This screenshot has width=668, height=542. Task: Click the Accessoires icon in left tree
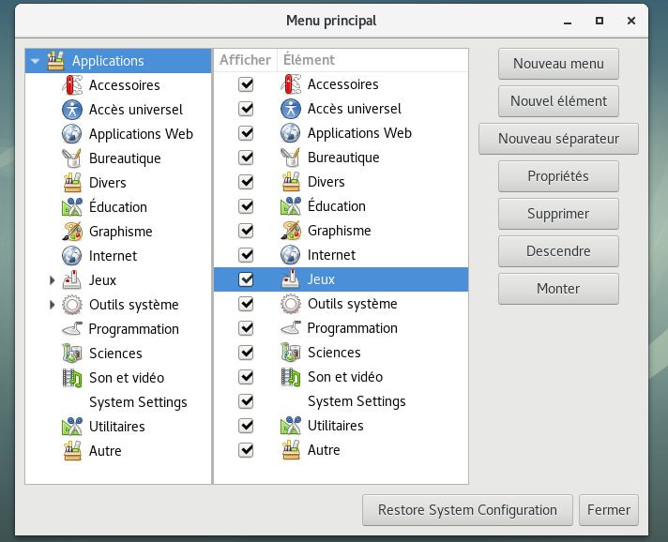pyautogui.click(x=72, y=85)
